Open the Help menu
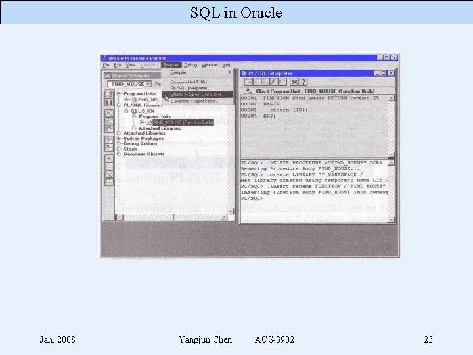 (x=227, y=65)
